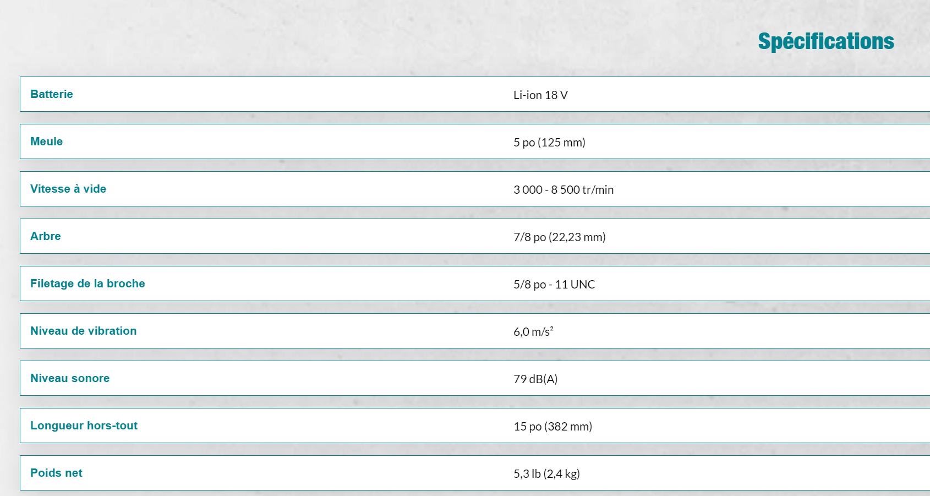Click the Li-ion 18 V value
This screenshot has height=496, width=930.
coord(540,95)
